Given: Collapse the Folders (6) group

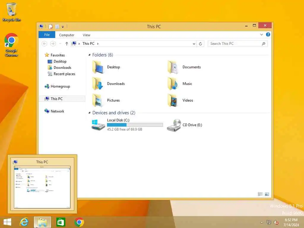Looking at the screenshot, I should coord(89,55).
